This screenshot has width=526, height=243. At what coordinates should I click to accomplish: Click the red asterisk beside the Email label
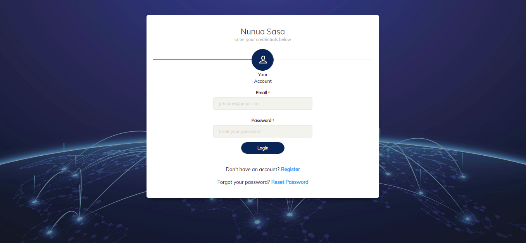(x=269, y=93)
